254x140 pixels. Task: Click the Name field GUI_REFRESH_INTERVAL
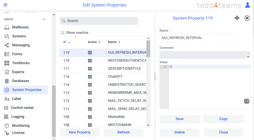pyautogui.click(x=198, y=38)
